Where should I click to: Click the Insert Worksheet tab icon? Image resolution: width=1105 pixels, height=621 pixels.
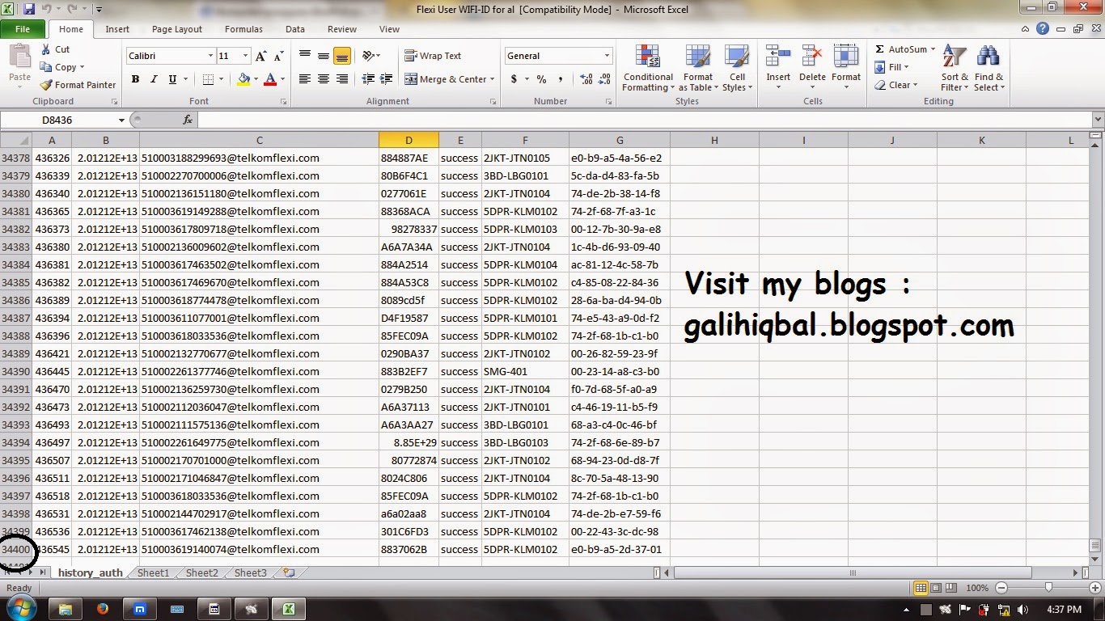(289, 572)
